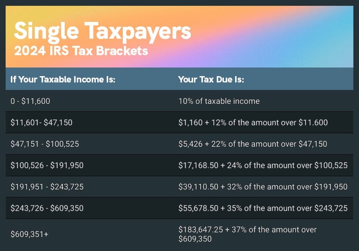The image size is (359, 251).
Task: Click the 2024 IRS Tax Brackets subtitle
Action: coord(81,50)
